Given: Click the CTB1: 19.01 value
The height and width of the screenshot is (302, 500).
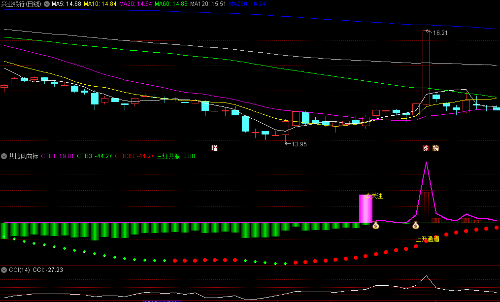Looking at the screenshot, I should (58, 156).
